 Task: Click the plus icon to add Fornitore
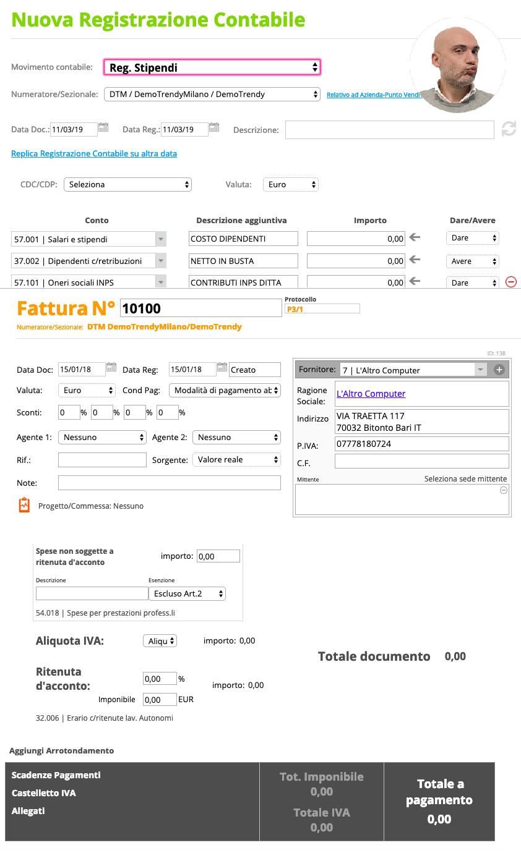499,370
